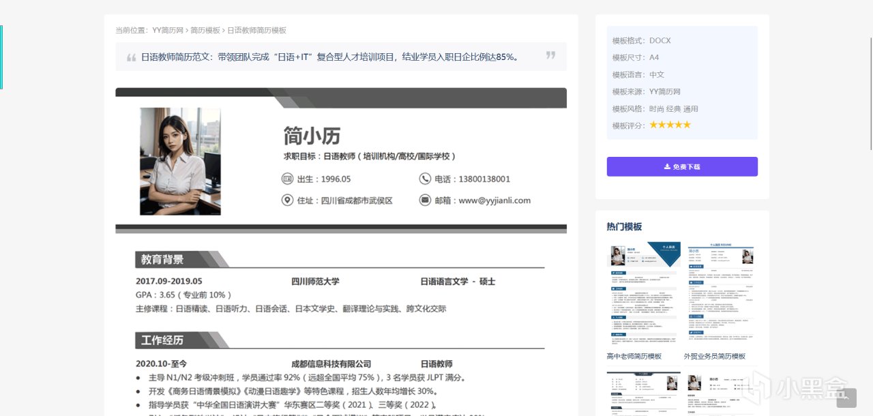
Task: Click the YY简历网 breadcrumb link
Action: click(168, 30)
